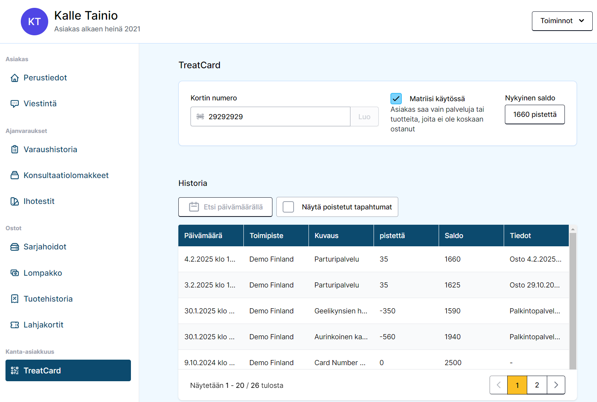Open Lahjakortit page

click(68, 325)
